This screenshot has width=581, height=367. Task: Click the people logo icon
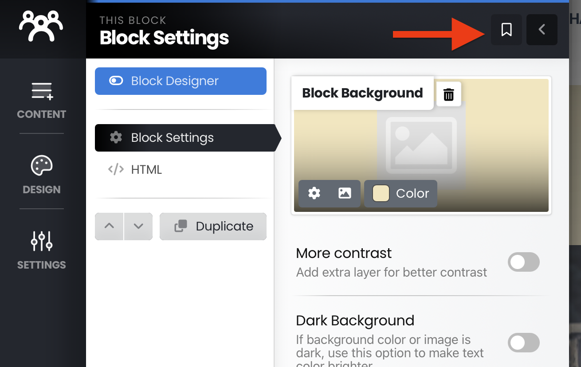pos(41,26)
